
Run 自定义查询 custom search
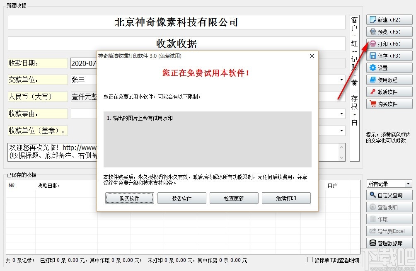pos(389,195)
